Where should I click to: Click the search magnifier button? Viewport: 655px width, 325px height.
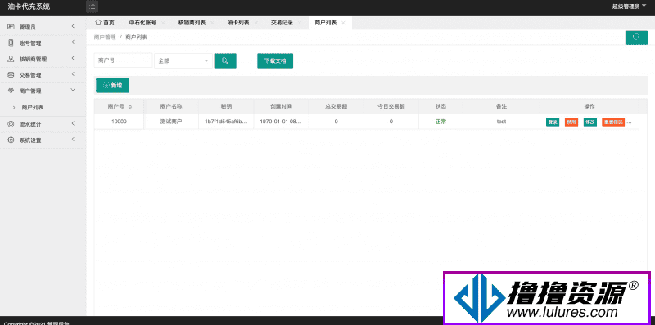point(225,60)
